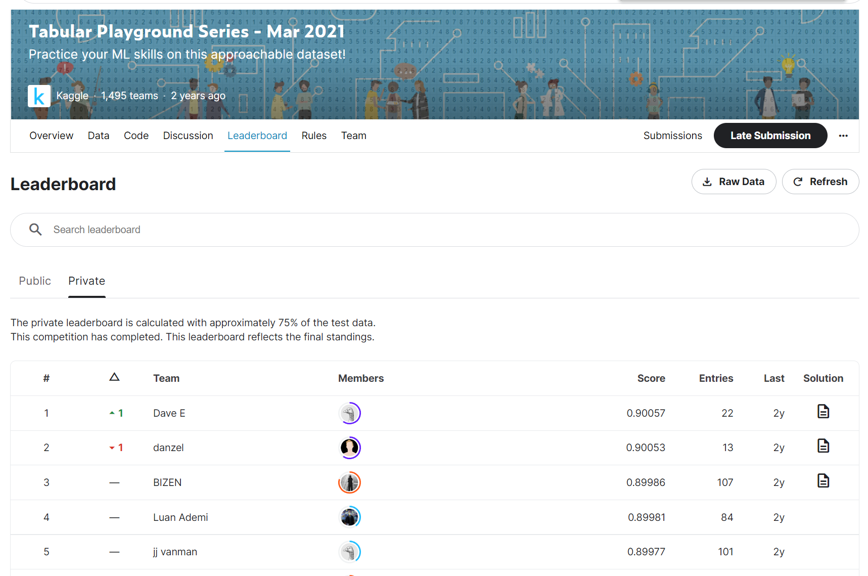
Task: Click the Kaggle logo icon in banner
Action: point(39,96)
